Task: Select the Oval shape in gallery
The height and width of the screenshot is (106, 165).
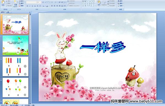Action: point(94,1)
